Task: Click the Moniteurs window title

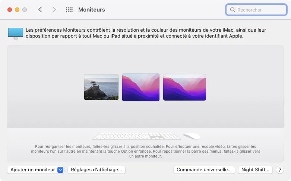Action: [x=92, y=10]
